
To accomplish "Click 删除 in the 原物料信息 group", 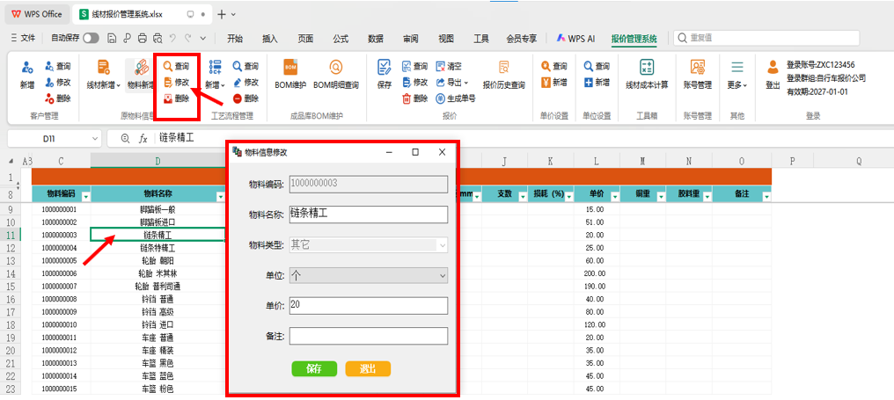I will 176,98.
